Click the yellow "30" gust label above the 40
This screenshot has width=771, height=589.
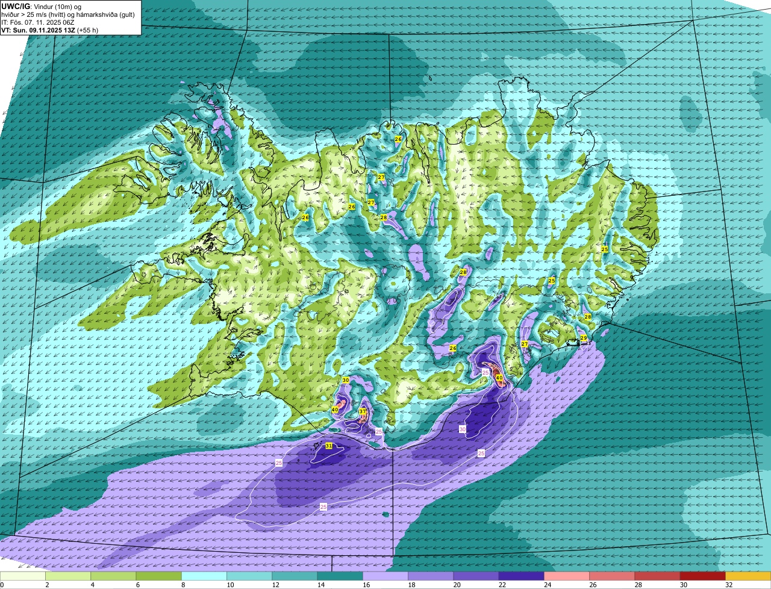(x=346, y=381)
